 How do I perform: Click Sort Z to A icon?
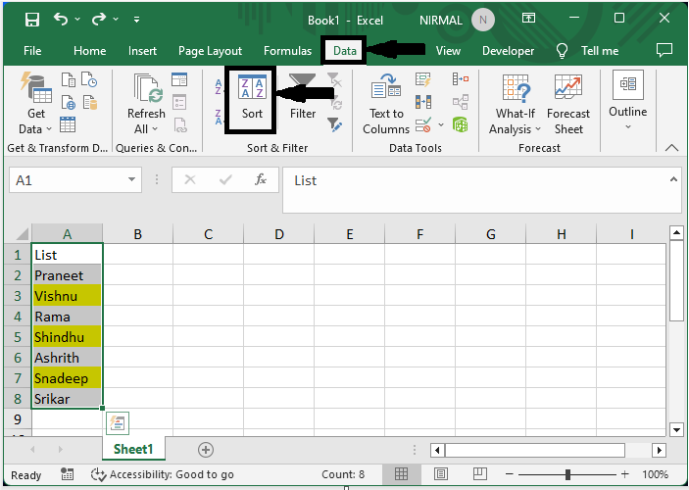point(219,118)
